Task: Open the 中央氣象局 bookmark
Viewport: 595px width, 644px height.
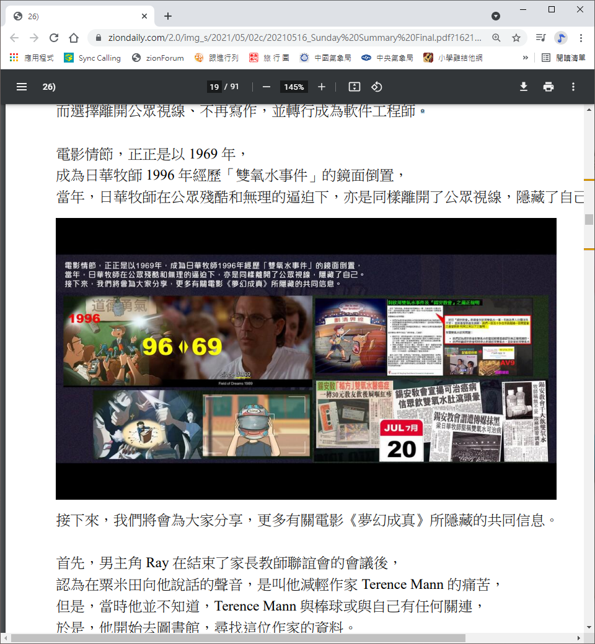Action: (x=387, y=58)
